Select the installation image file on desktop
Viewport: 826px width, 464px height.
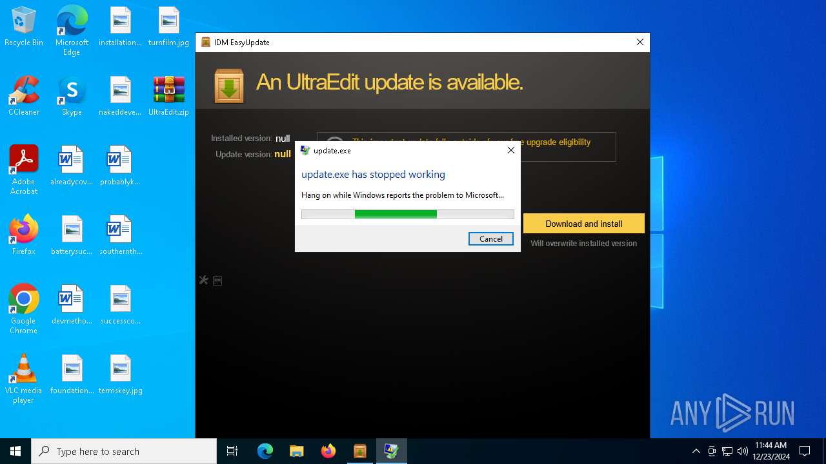click(x=120, y=27)
